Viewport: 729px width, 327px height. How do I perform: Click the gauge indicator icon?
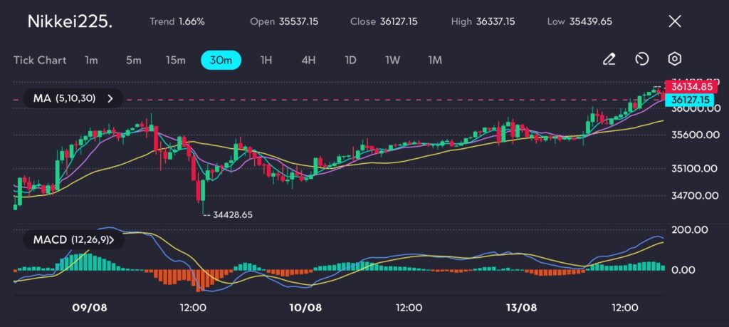642,60
